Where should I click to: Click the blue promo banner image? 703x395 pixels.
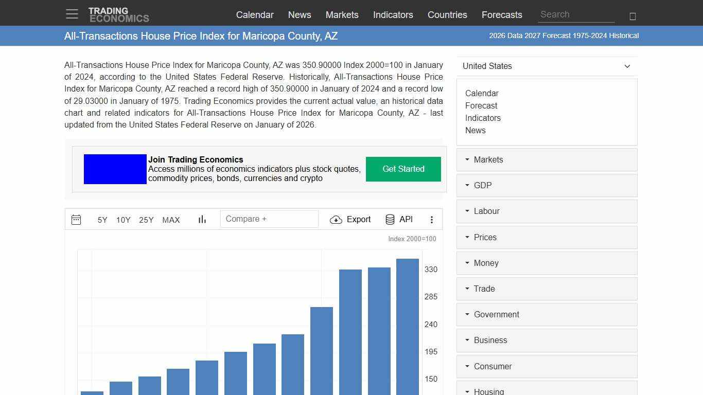tap(115, 169)
